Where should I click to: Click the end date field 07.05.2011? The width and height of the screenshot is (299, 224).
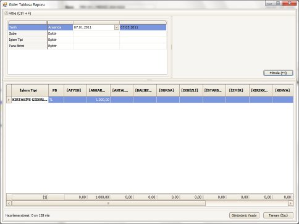[143, 27]
